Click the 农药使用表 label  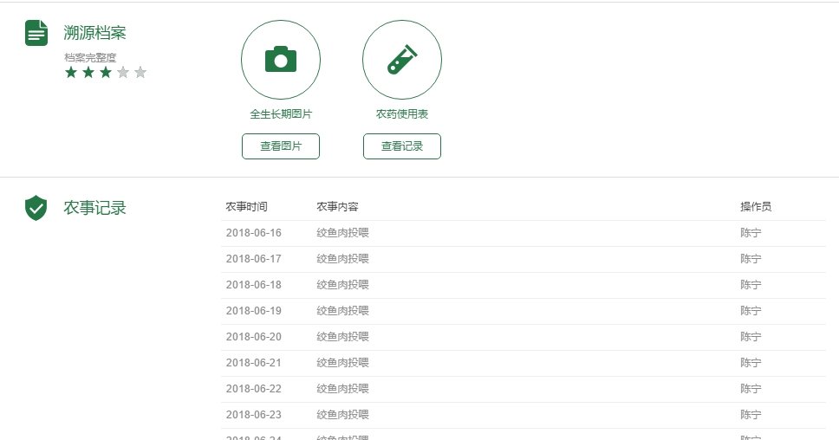[402, 114]
